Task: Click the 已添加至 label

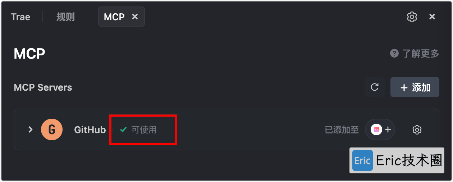Action: (x=342, y=130)
